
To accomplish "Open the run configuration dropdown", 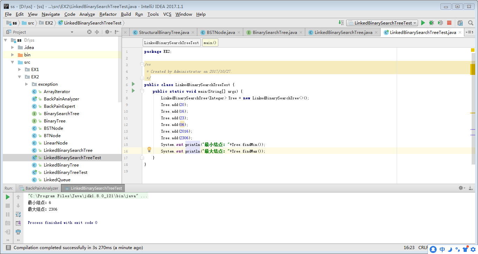I will 382,23.
